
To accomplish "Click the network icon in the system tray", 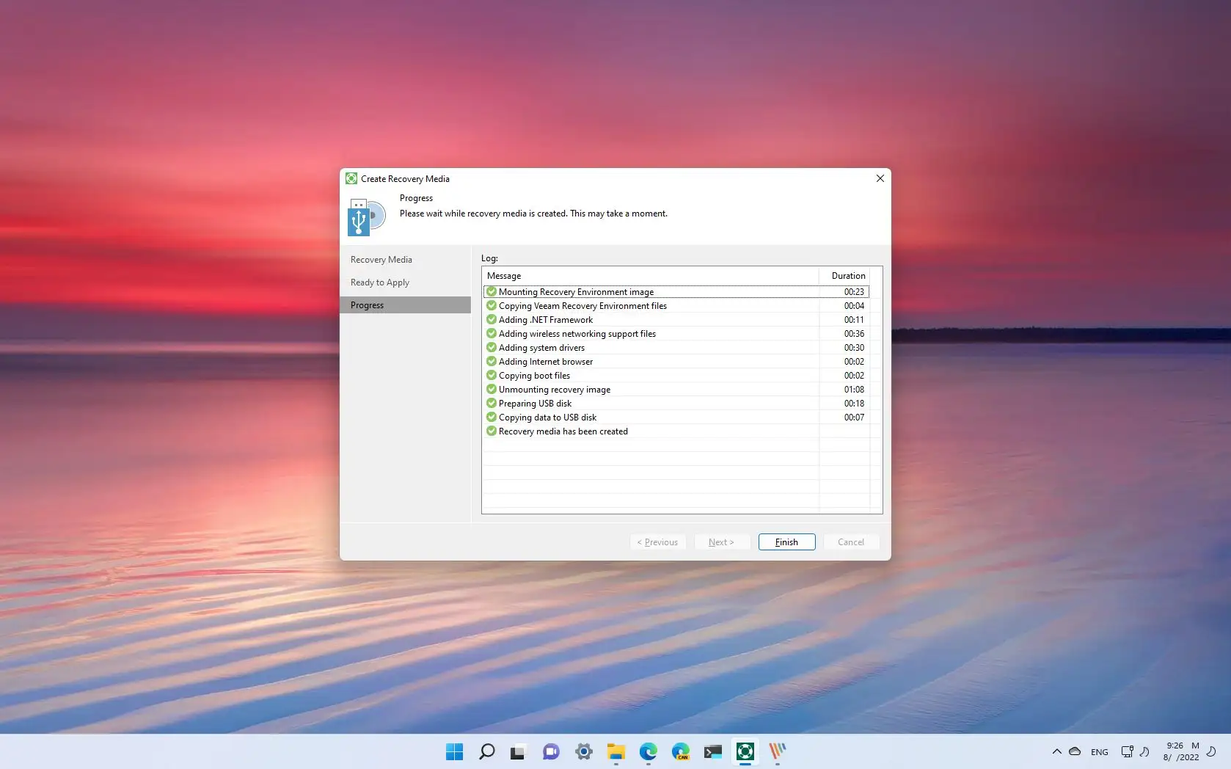I will click(x=1126, y=751).
